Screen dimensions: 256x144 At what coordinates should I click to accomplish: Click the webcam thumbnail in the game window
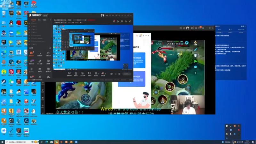point(188,105)
